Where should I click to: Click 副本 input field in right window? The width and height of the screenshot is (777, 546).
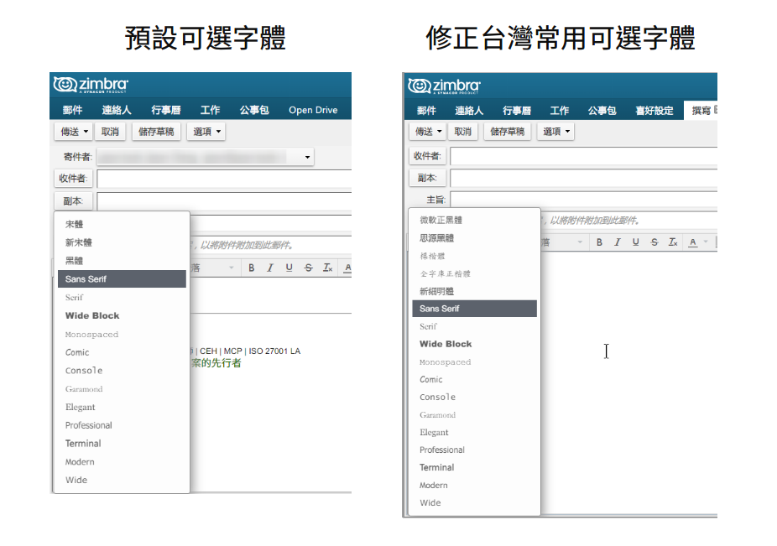coord(583,178)
